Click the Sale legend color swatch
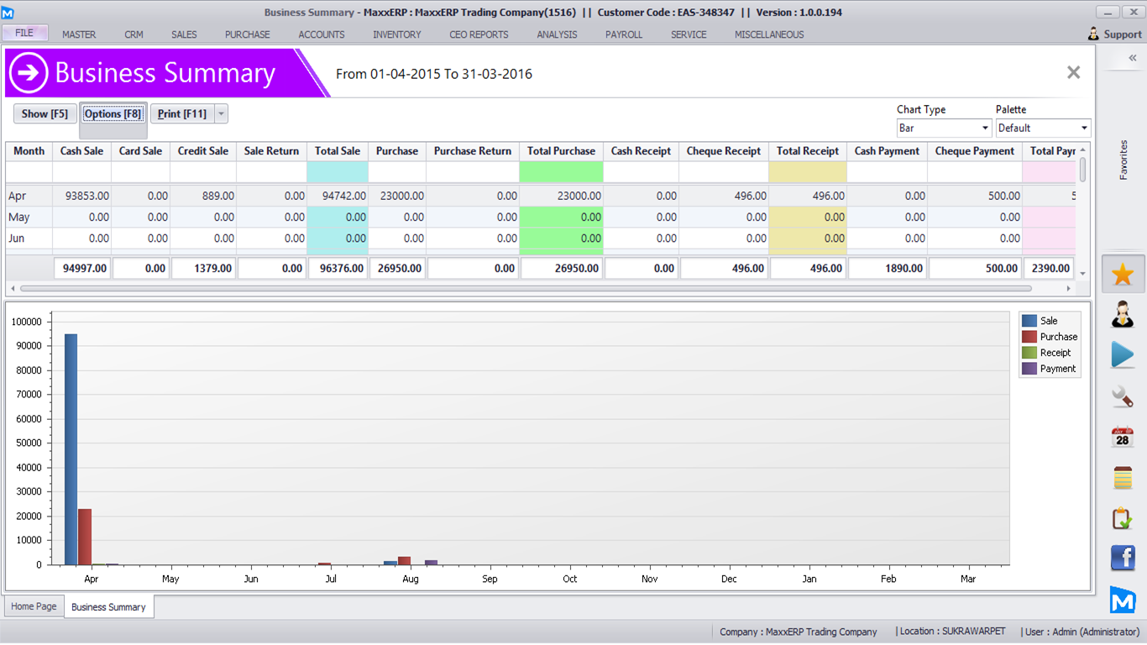This screenshot has width=1147, height=645. point(1029,321)
